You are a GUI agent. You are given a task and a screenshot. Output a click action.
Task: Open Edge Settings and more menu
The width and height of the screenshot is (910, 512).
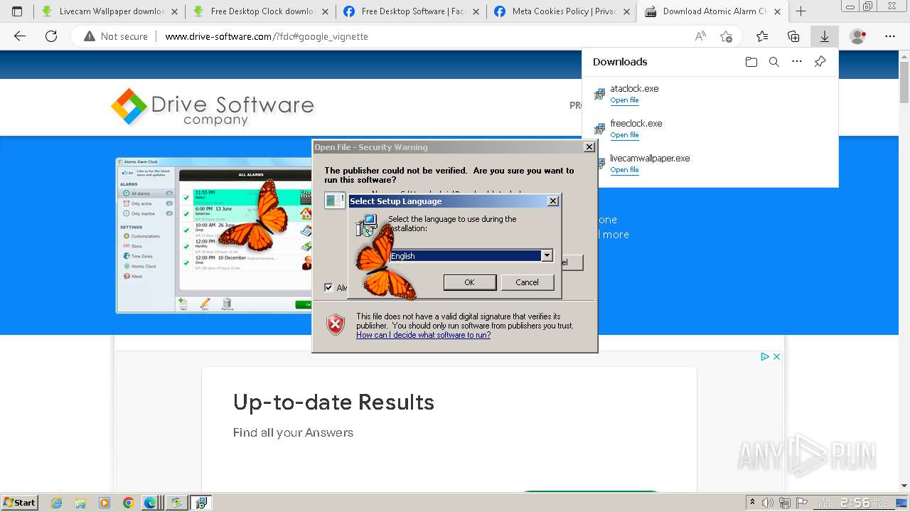[890, 36]
